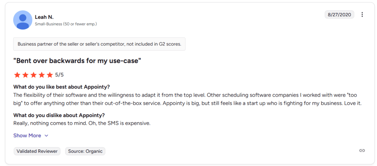This screenshot has width=377, height=166.
Task: Click the business partner disclosure notice
Action: pyautogui.click(x=99, y=44)
